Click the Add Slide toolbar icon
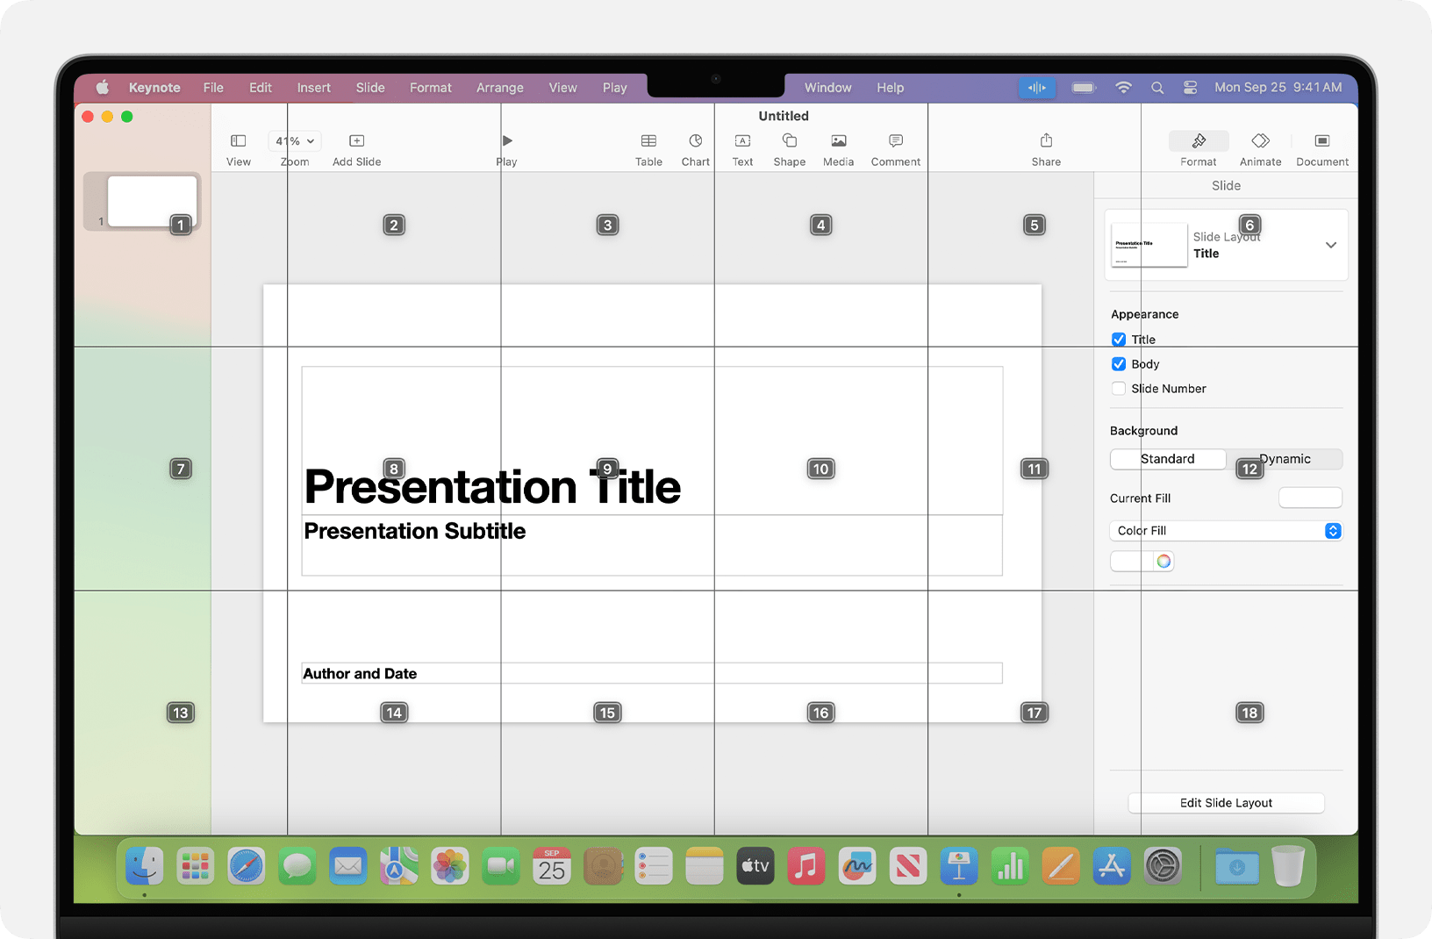The width and height of the screenshot is (1432, 939). (x=356, y=141)
